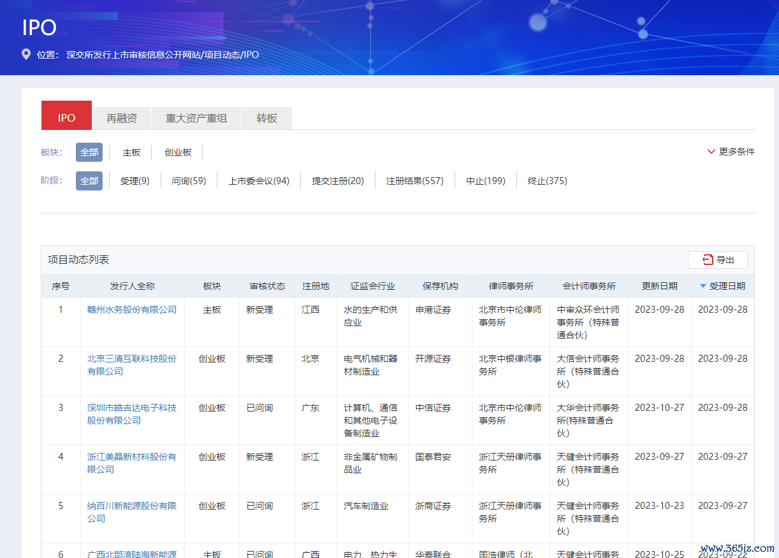Image resolution: width=779 pixels, height=558 pixels.
Task: Click 江西 registration place cell
Action: [310, 310]
